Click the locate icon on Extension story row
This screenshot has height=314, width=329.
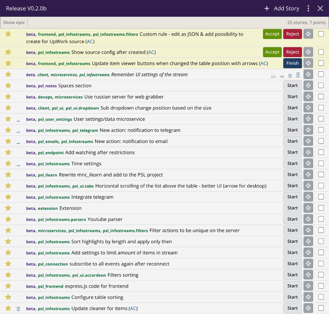pos(308,208)
